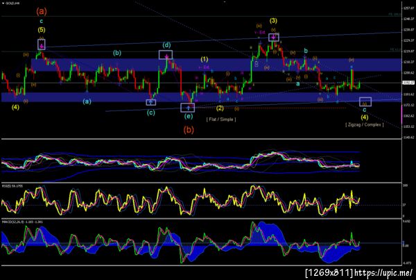
Task: Click the magenta Ed label left of wave (3)
Action: [x=260, y=33]
